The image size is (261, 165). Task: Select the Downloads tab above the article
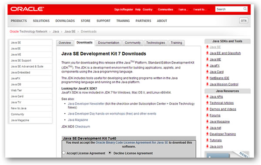[84, 43]
